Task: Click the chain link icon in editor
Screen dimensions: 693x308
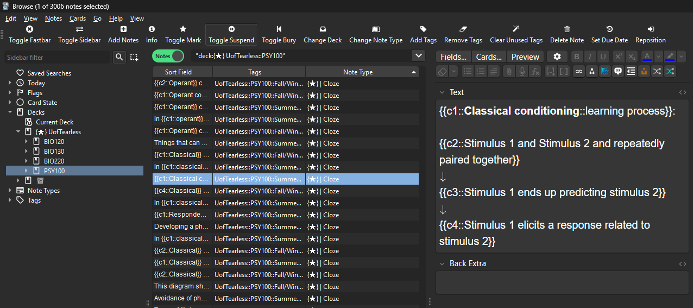Action: pos(578,71)
